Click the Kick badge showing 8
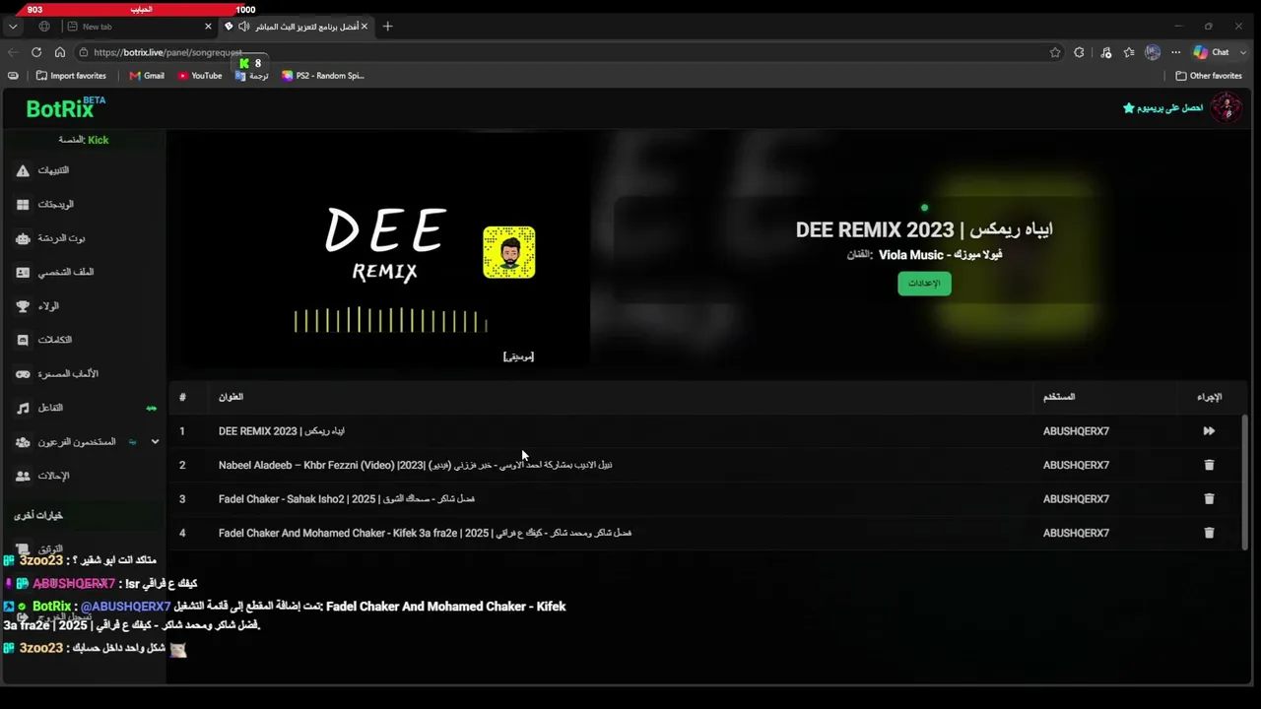Viewport: 1261px width, 709px height. [250, 63]
